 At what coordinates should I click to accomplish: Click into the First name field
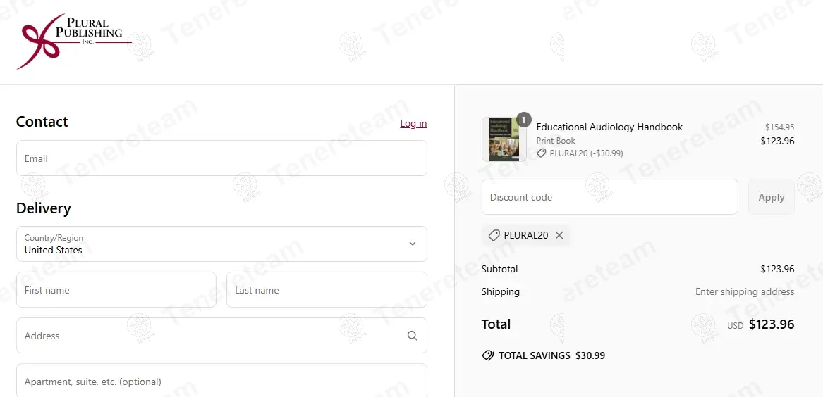coord(116,290)
